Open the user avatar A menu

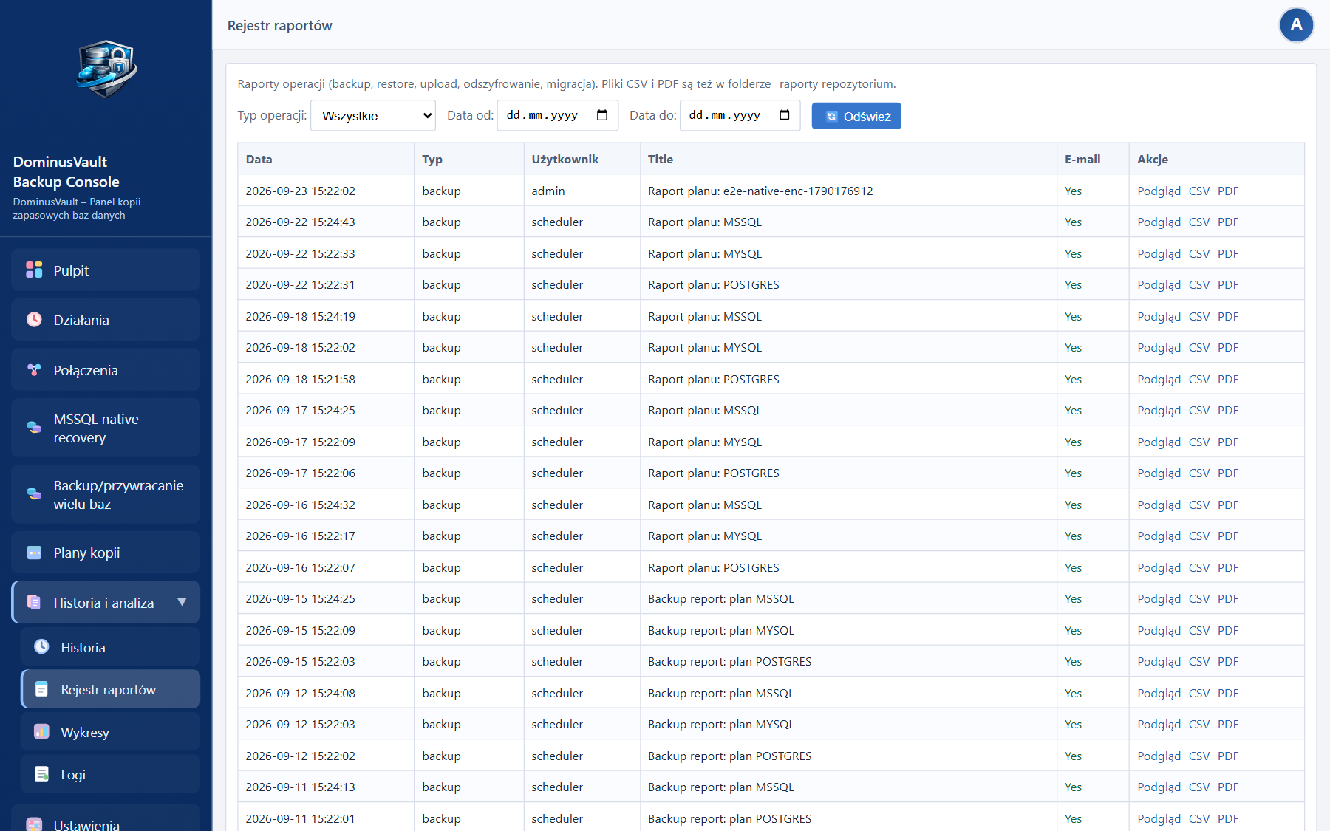(x=1296, y=25)
